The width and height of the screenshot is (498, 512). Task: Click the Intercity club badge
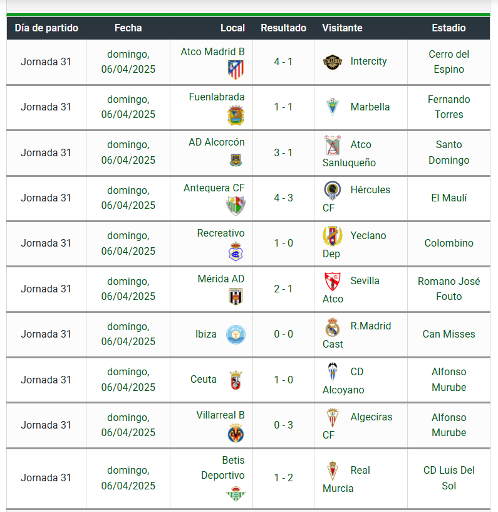[333, 61]
